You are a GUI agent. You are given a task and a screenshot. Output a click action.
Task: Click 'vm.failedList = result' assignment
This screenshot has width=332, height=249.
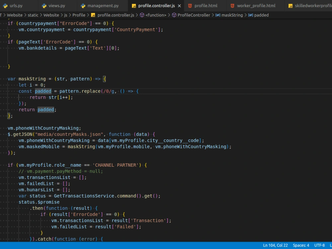(x=96, y=227)
